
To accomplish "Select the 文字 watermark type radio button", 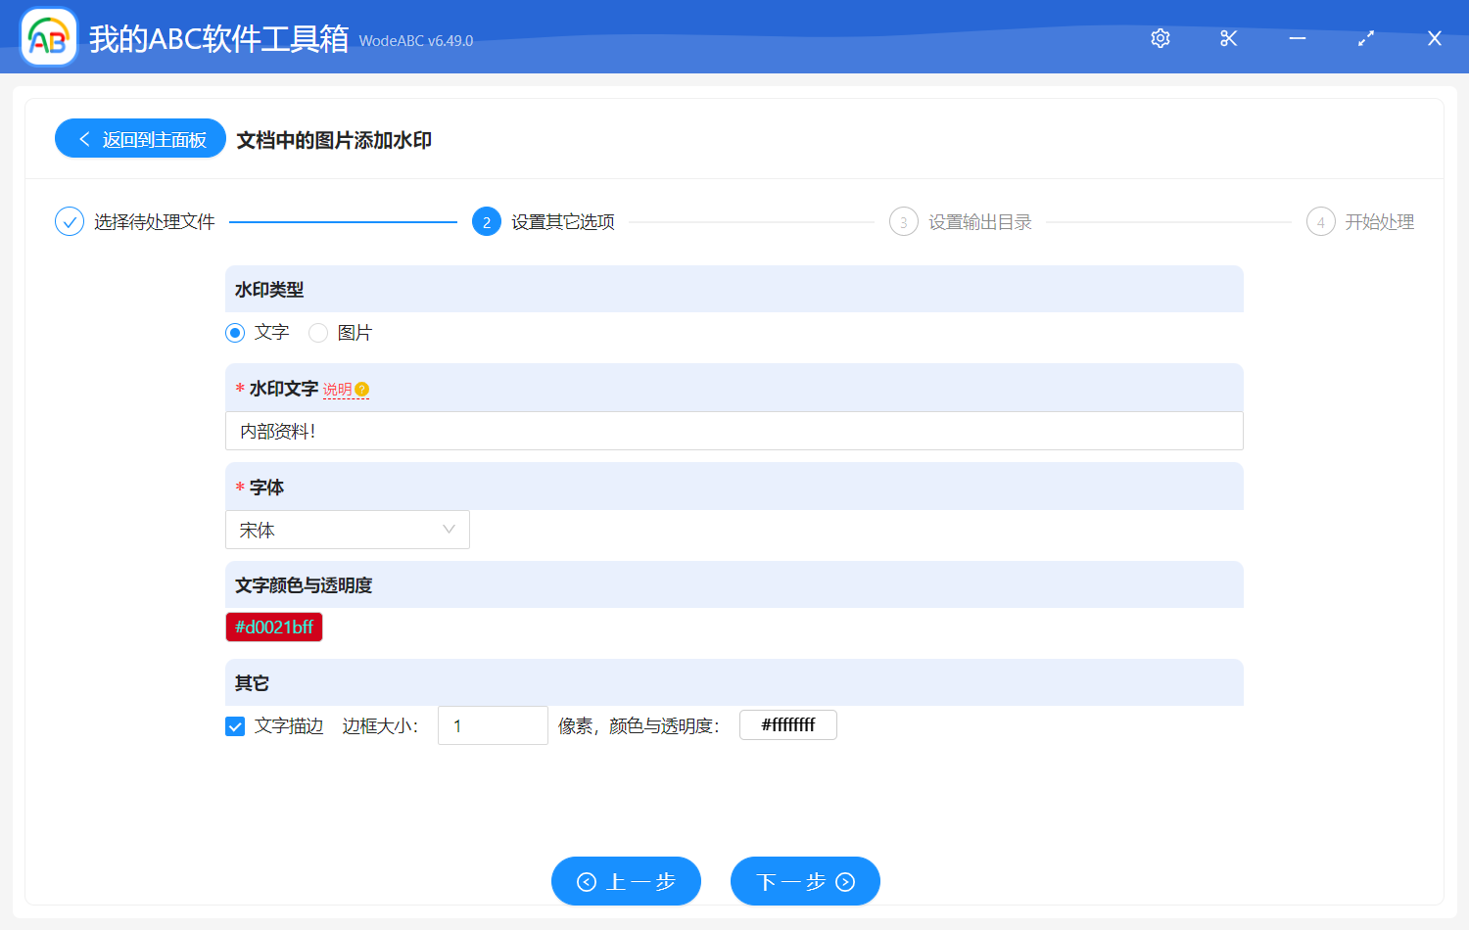I will 235,333.
